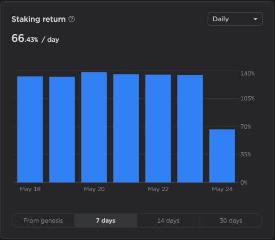Click the Staking return help question-mark icon
Image resolution: width=275 pixels, height=240 pixels.
coord(72,19)
